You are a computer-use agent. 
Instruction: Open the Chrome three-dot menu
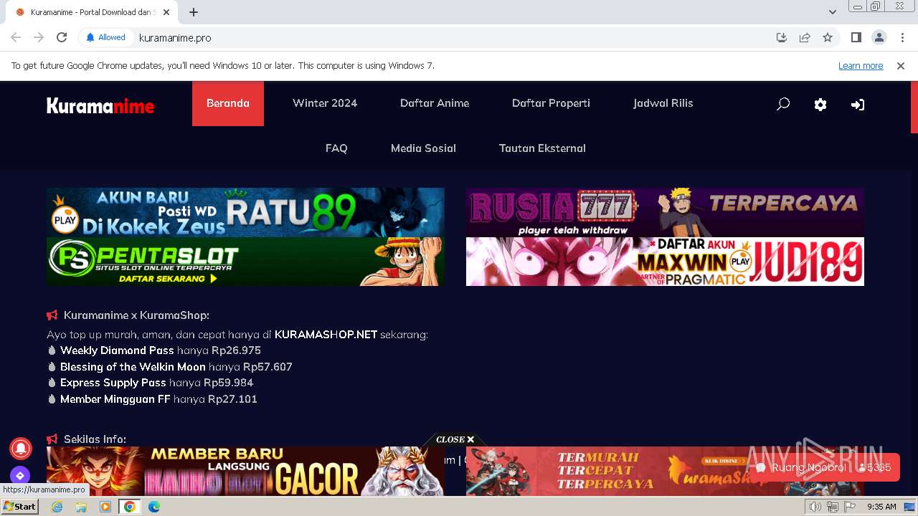(902, 37)
